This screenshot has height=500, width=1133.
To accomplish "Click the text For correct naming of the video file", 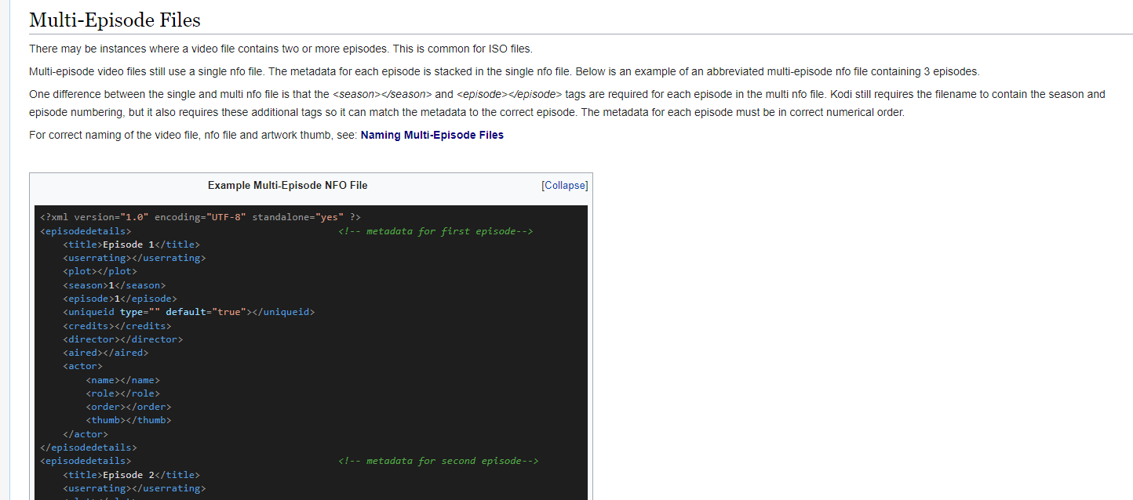I will click(193, 135).
